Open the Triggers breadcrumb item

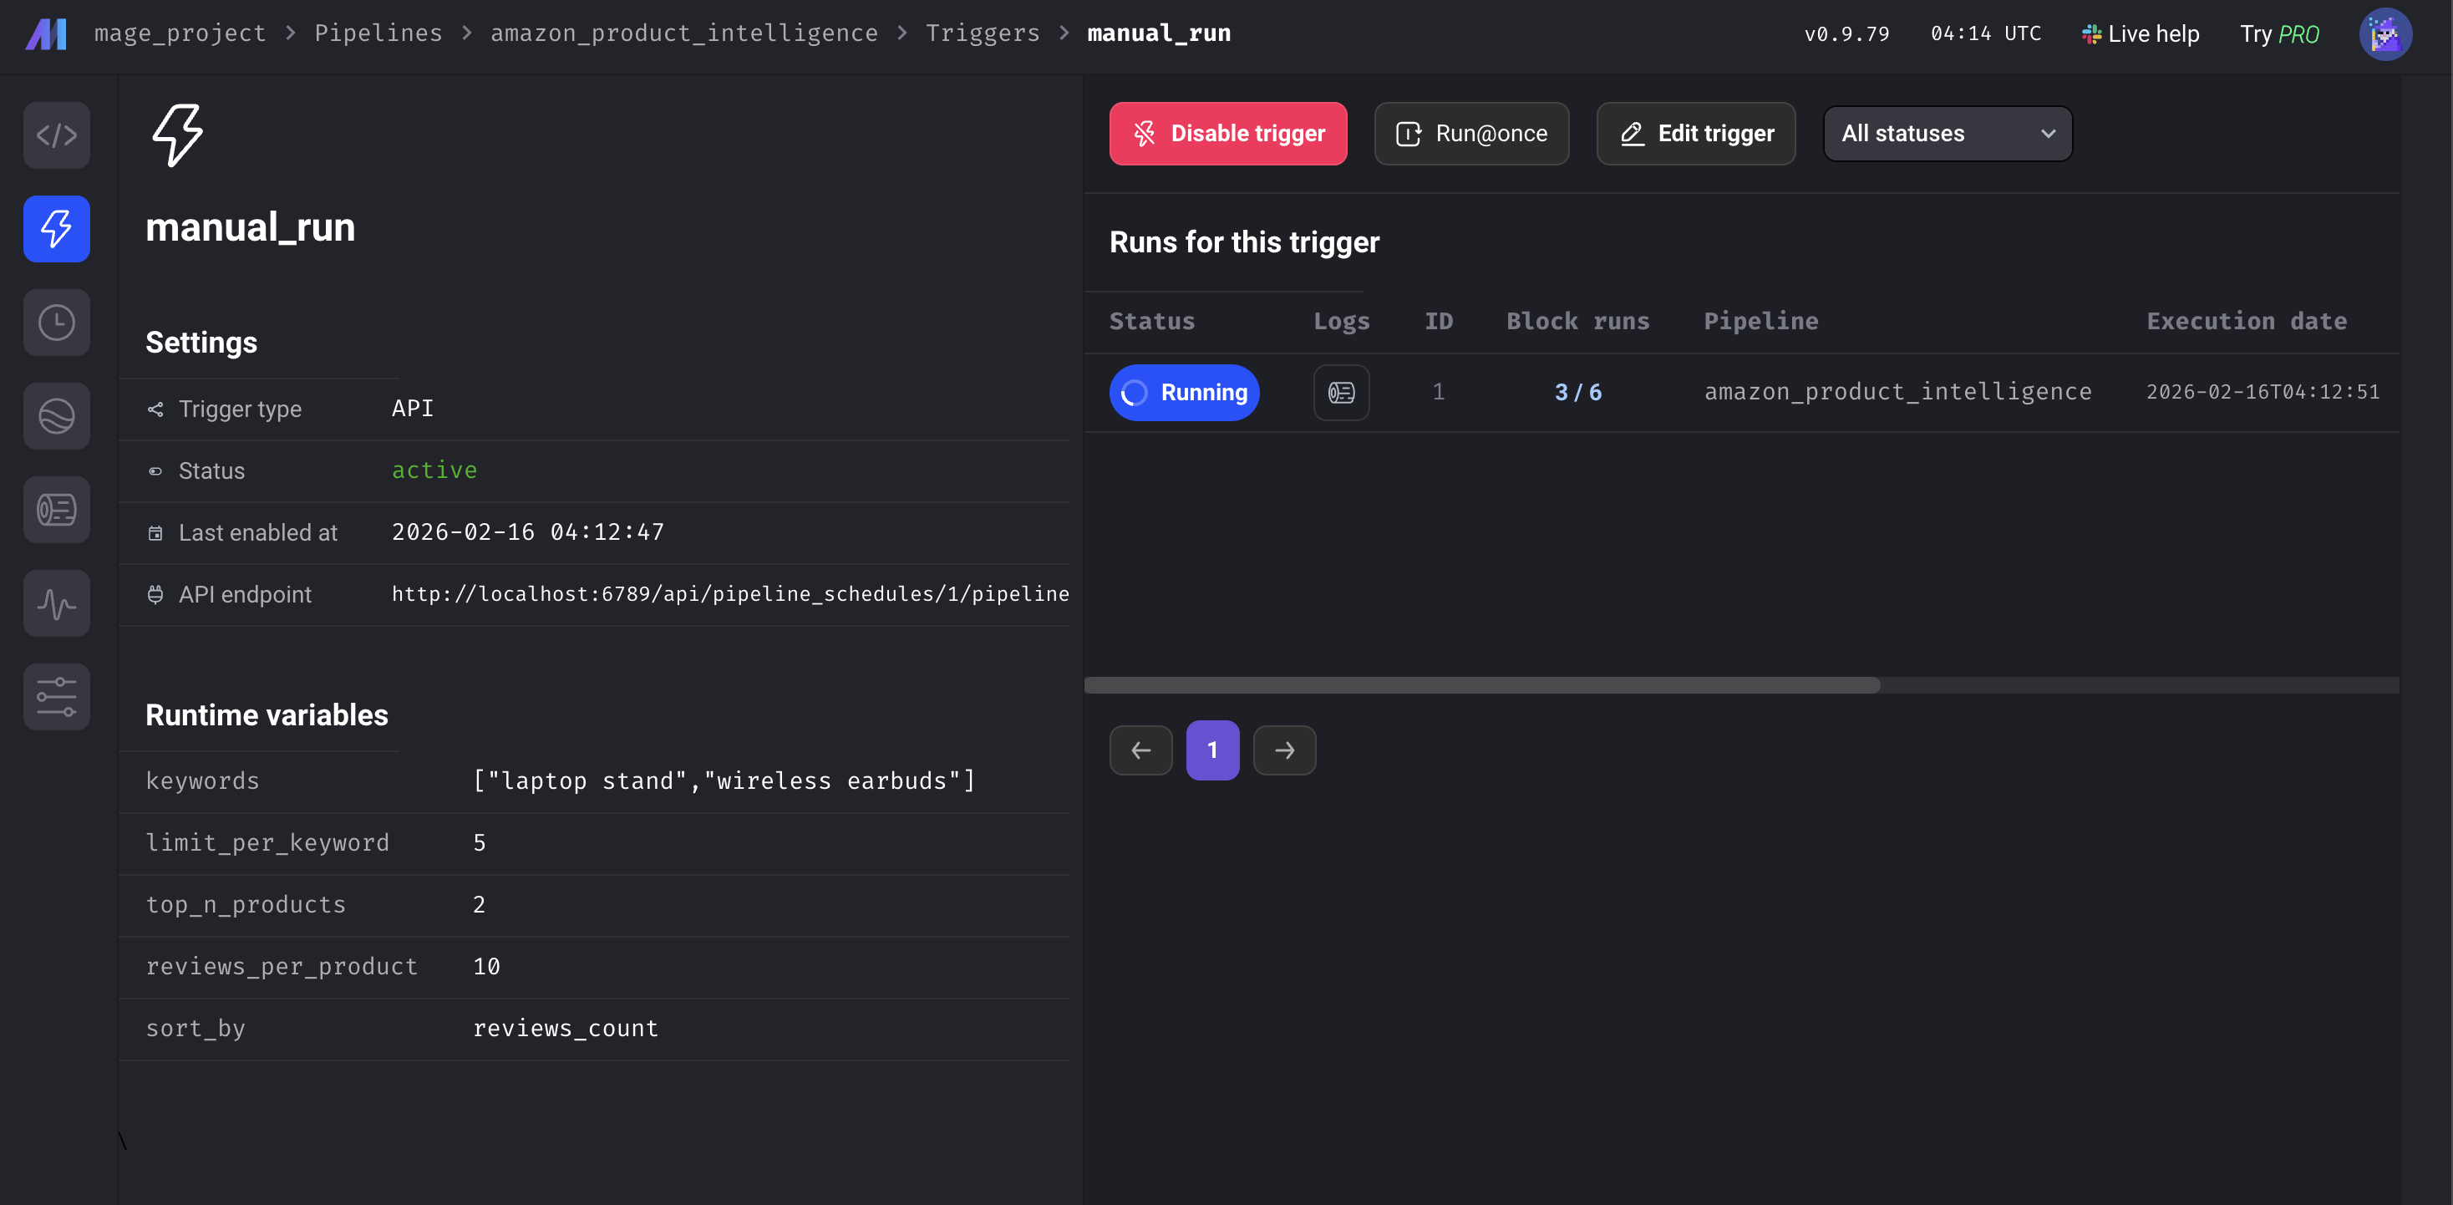tap(983, 33)
